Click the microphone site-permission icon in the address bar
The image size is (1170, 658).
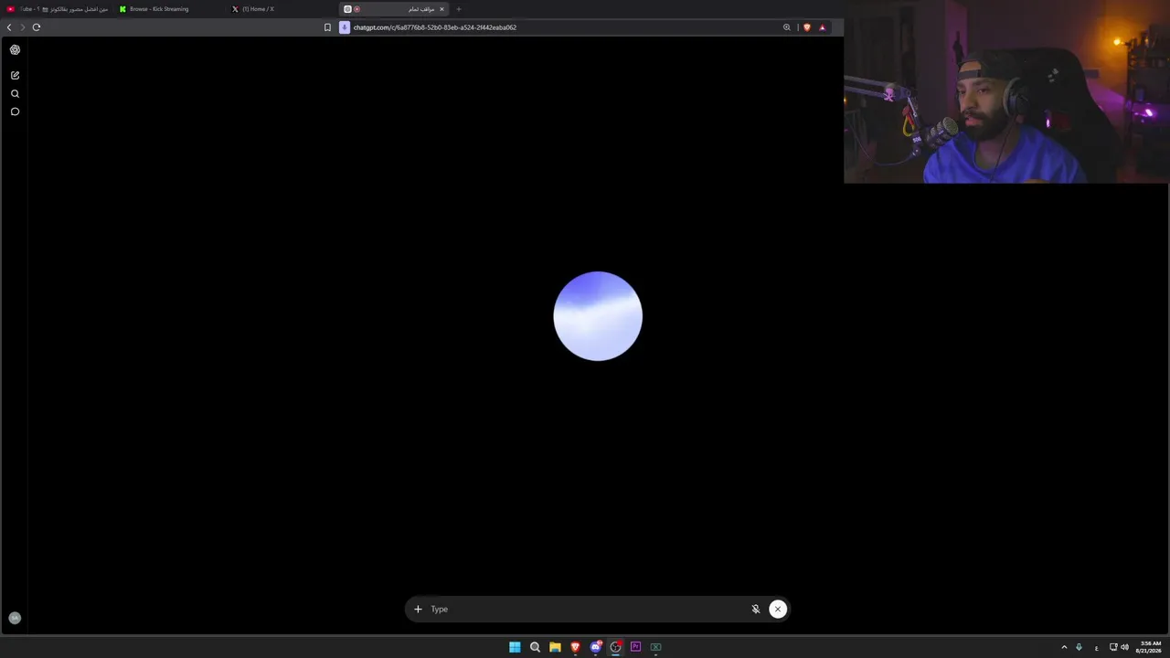point(345,27)
